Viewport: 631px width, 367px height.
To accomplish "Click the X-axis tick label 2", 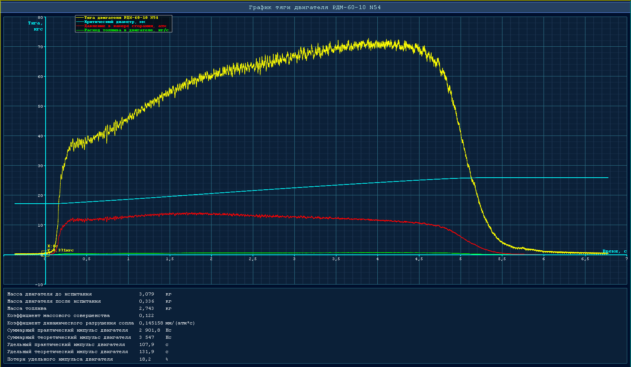I will (211, 259).
